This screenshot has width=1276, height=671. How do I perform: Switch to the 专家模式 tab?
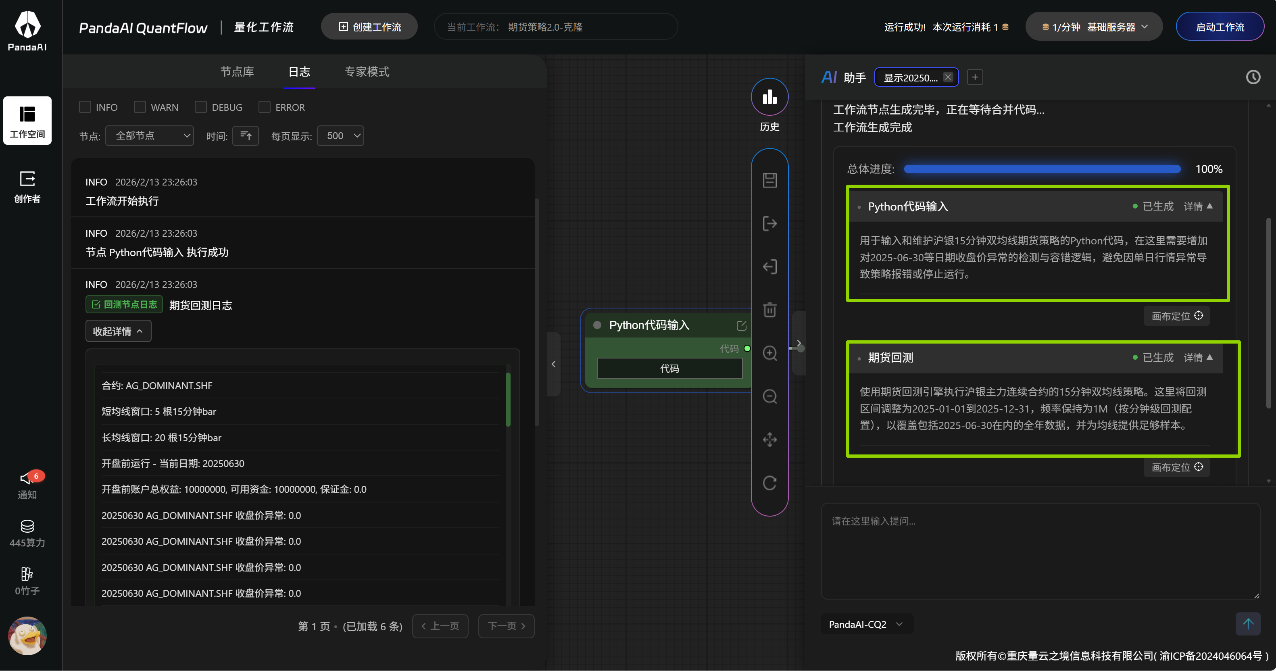tap(367, 72)
